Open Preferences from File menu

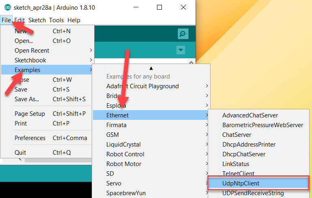(47, 138)
